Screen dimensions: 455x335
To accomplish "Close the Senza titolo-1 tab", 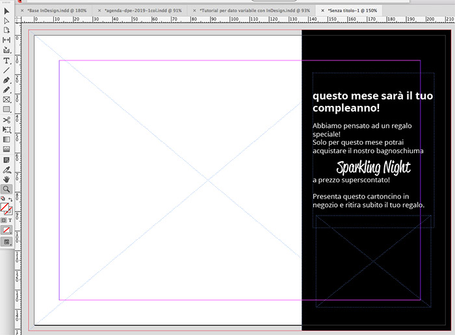I will tap(322, 10).
